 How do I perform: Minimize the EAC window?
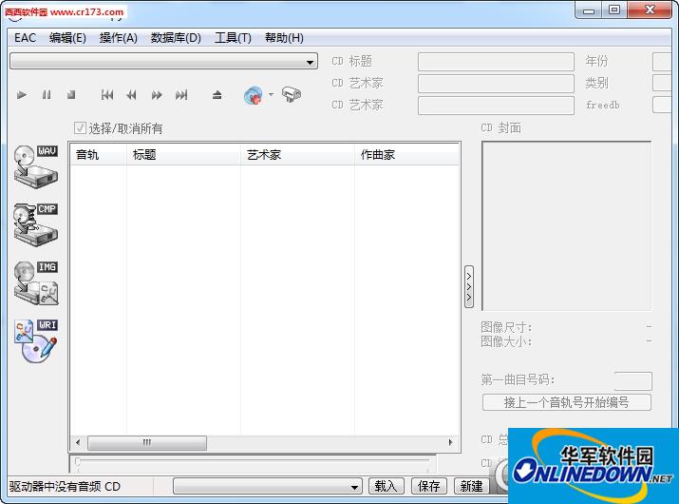coord(588,10)
